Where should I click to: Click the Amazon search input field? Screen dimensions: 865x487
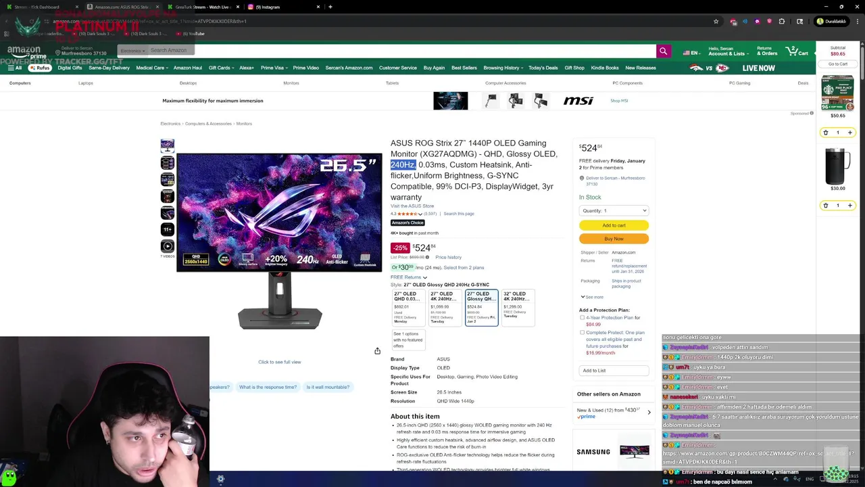point(401,51)
